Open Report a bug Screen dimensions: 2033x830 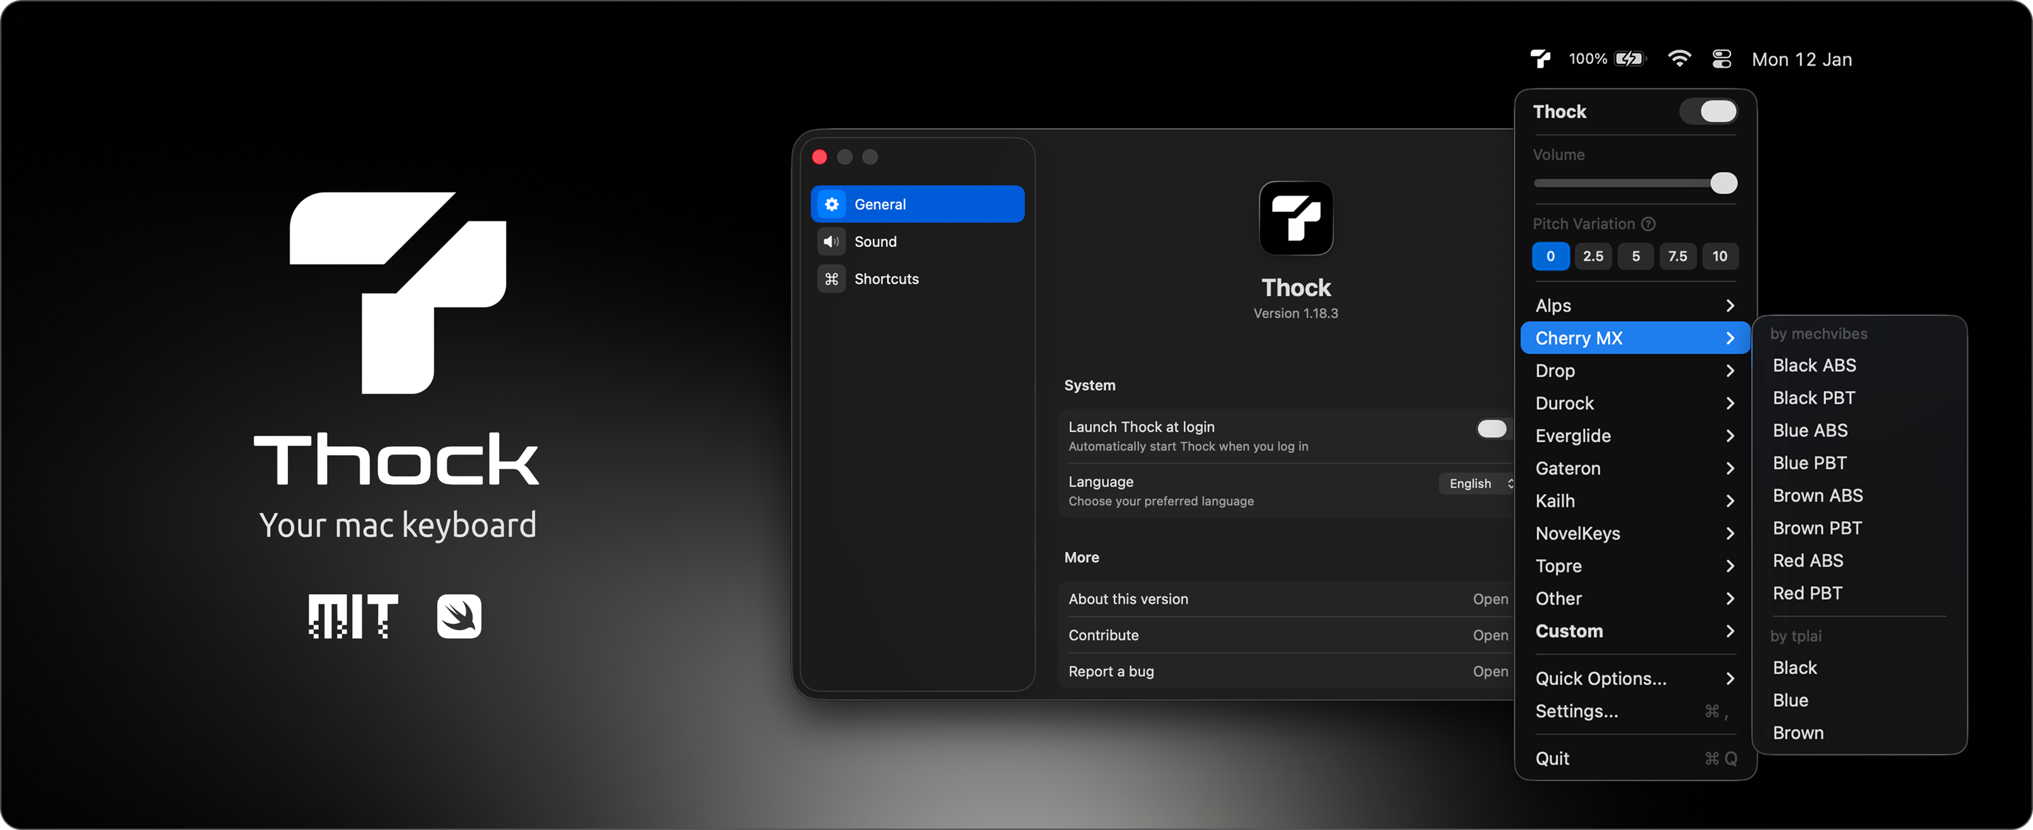(x=1287, y=671)
